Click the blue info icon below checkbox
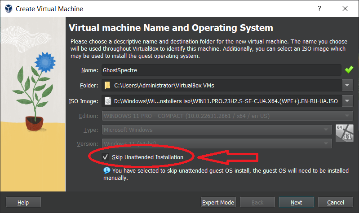This screenshot has height=213, width=359. (106, 170)
